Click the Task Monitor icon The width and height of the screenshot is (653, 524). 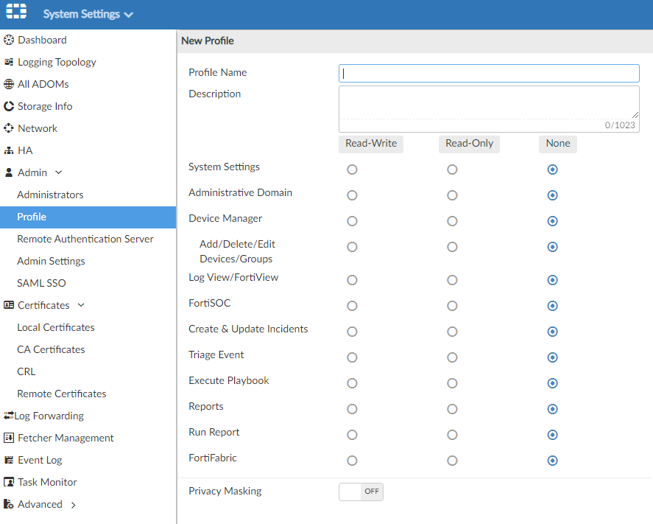click(9, 482)
